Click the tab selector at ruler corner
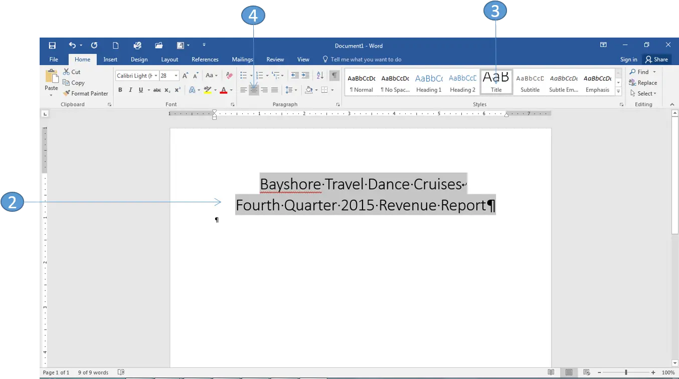 pos(45,114)
